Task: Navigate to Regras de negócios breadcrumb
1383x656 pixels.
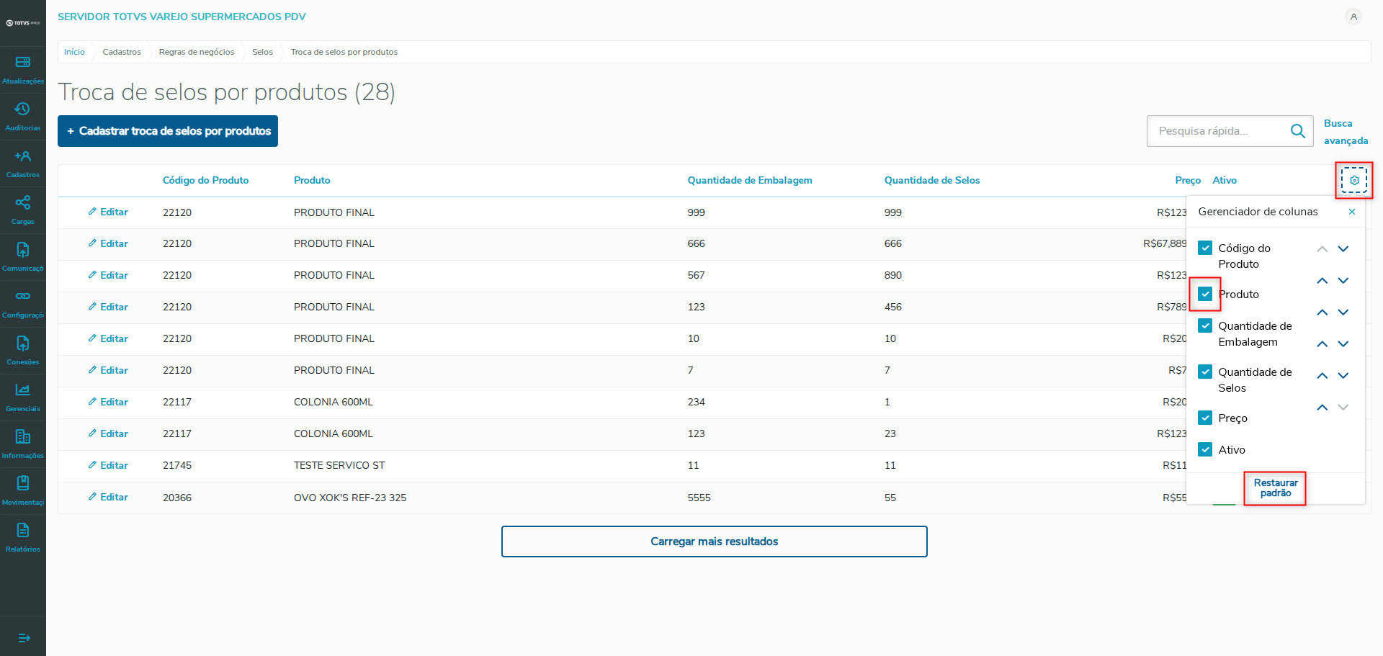Action: click(x=197, y=52)
